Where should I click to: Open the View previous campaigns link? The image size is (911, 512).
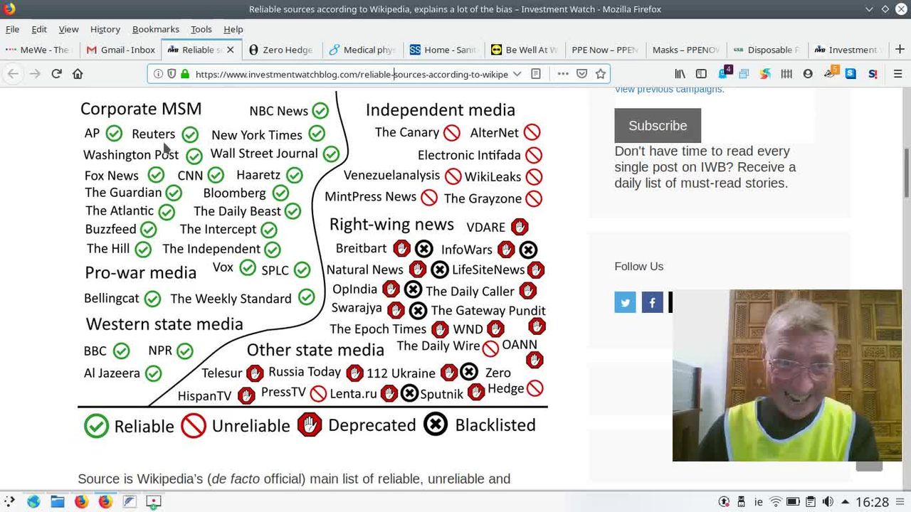[x=669, y=90]
